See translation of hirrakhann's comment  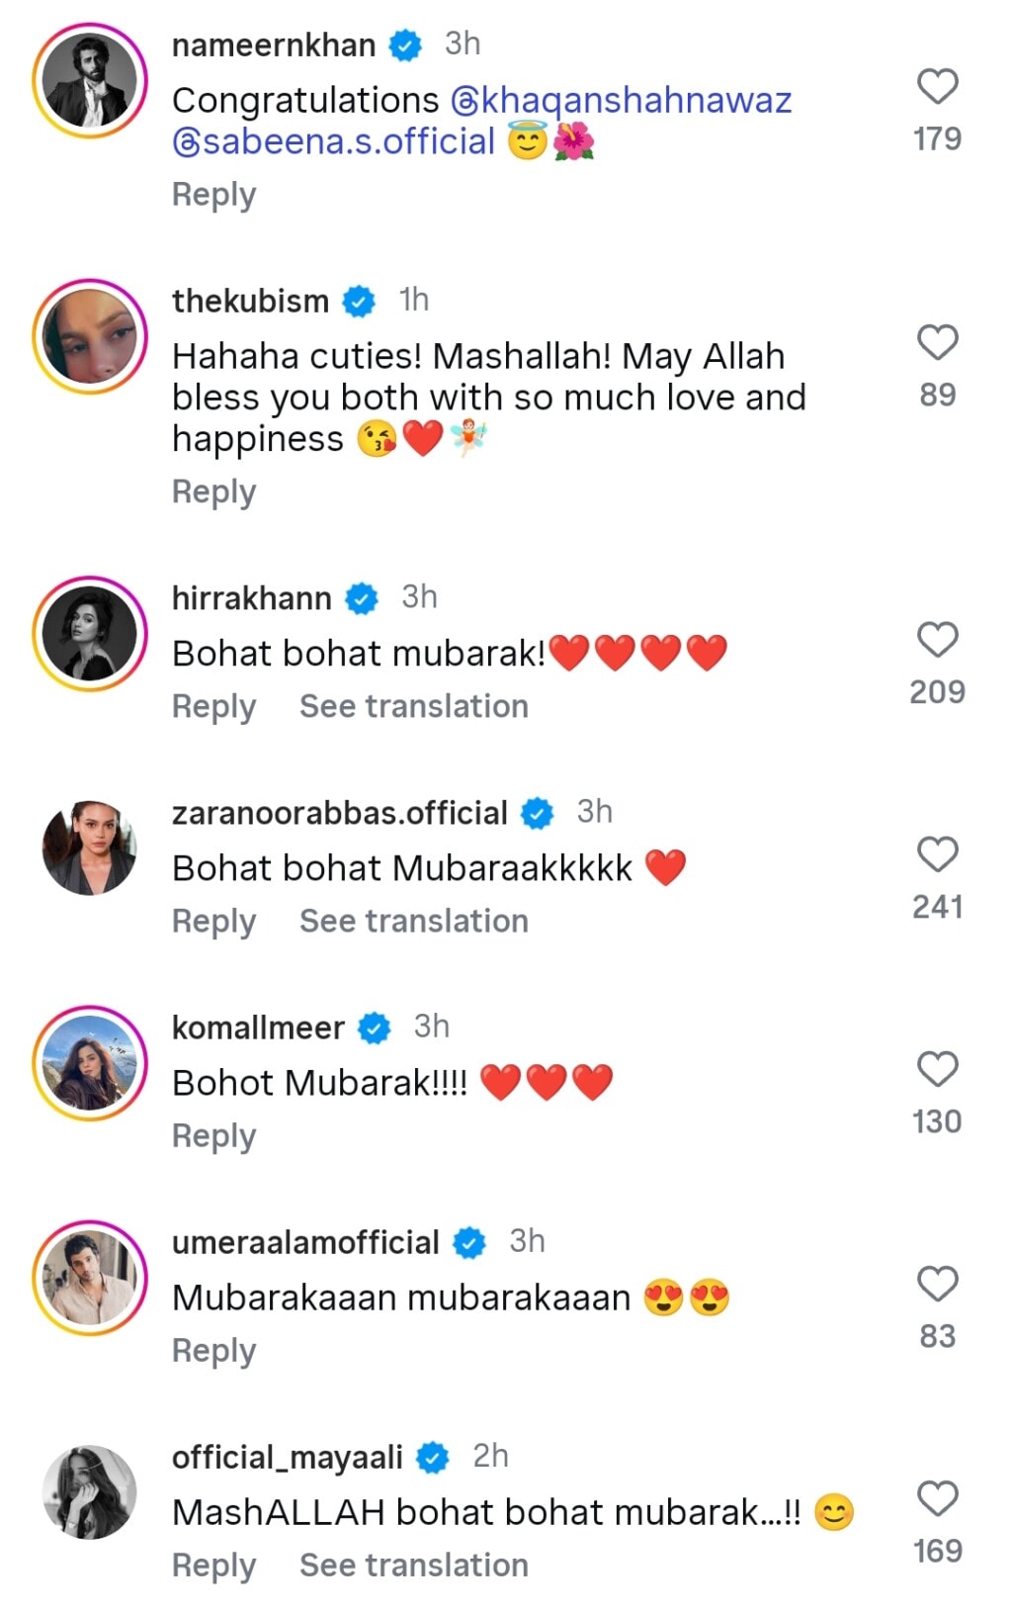[414, 705]
